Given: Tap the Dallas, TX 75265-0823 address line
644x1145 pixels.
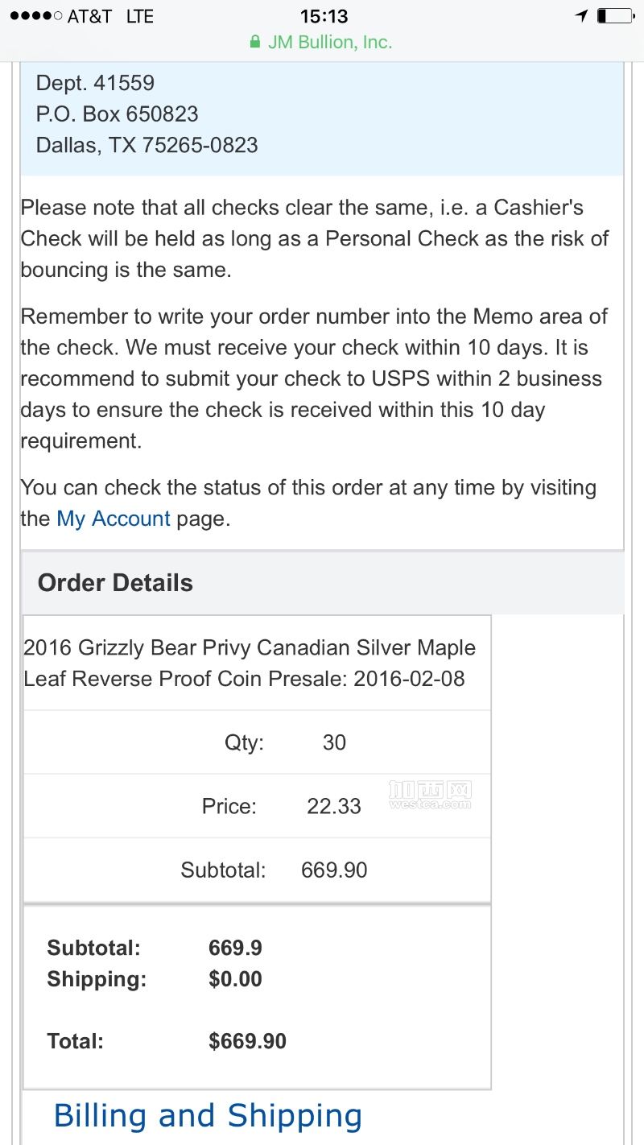Looking at the screenshot, I should (x=147, y=146).
